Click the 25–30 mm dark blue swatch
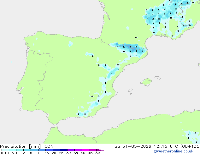 pos(64,150)
